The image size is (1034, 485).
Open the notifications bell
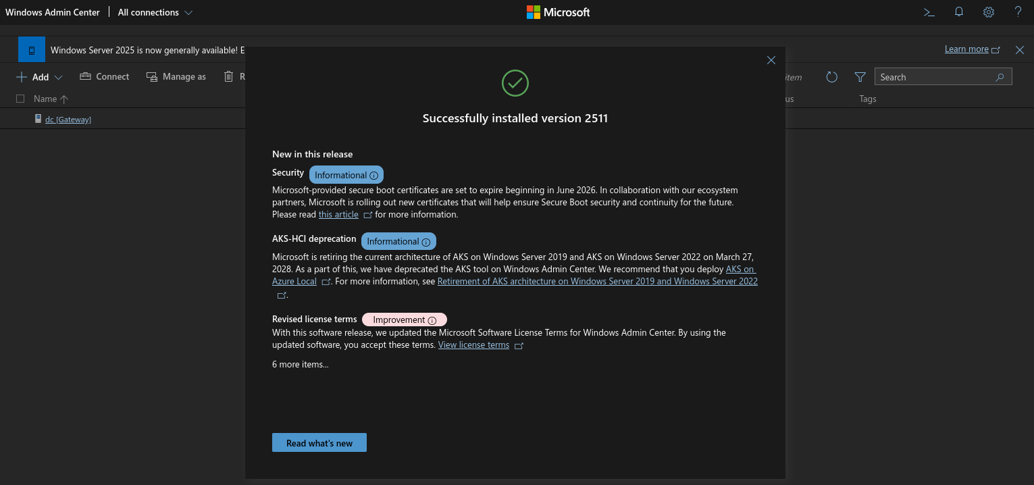[x=959, y=12]
